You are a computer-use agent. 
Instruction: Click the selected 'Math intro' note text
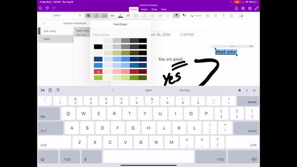[226, 51]
